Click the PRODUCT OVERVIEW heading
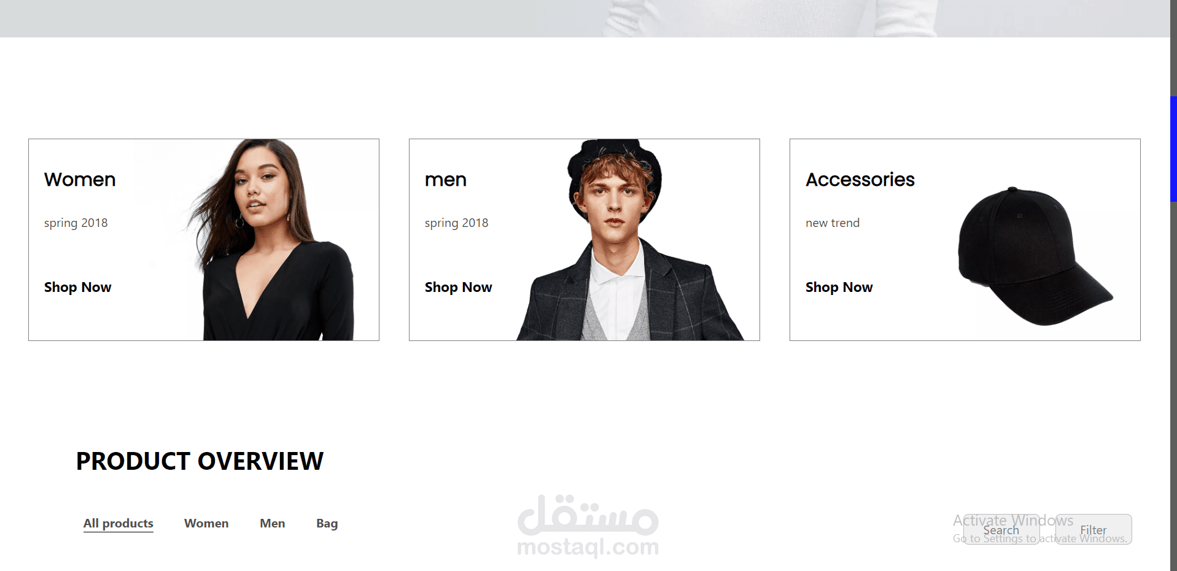The image size is (1177, 571). click(200, 461)
